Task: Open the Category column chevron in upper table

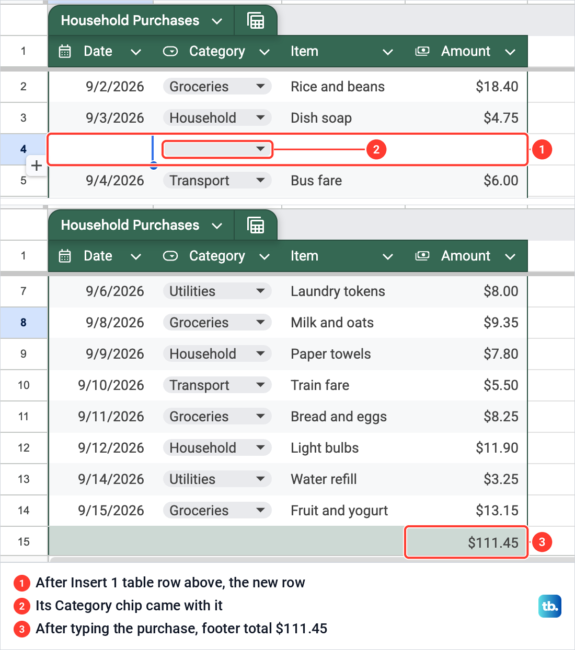Action: click(x=264, y=52)
